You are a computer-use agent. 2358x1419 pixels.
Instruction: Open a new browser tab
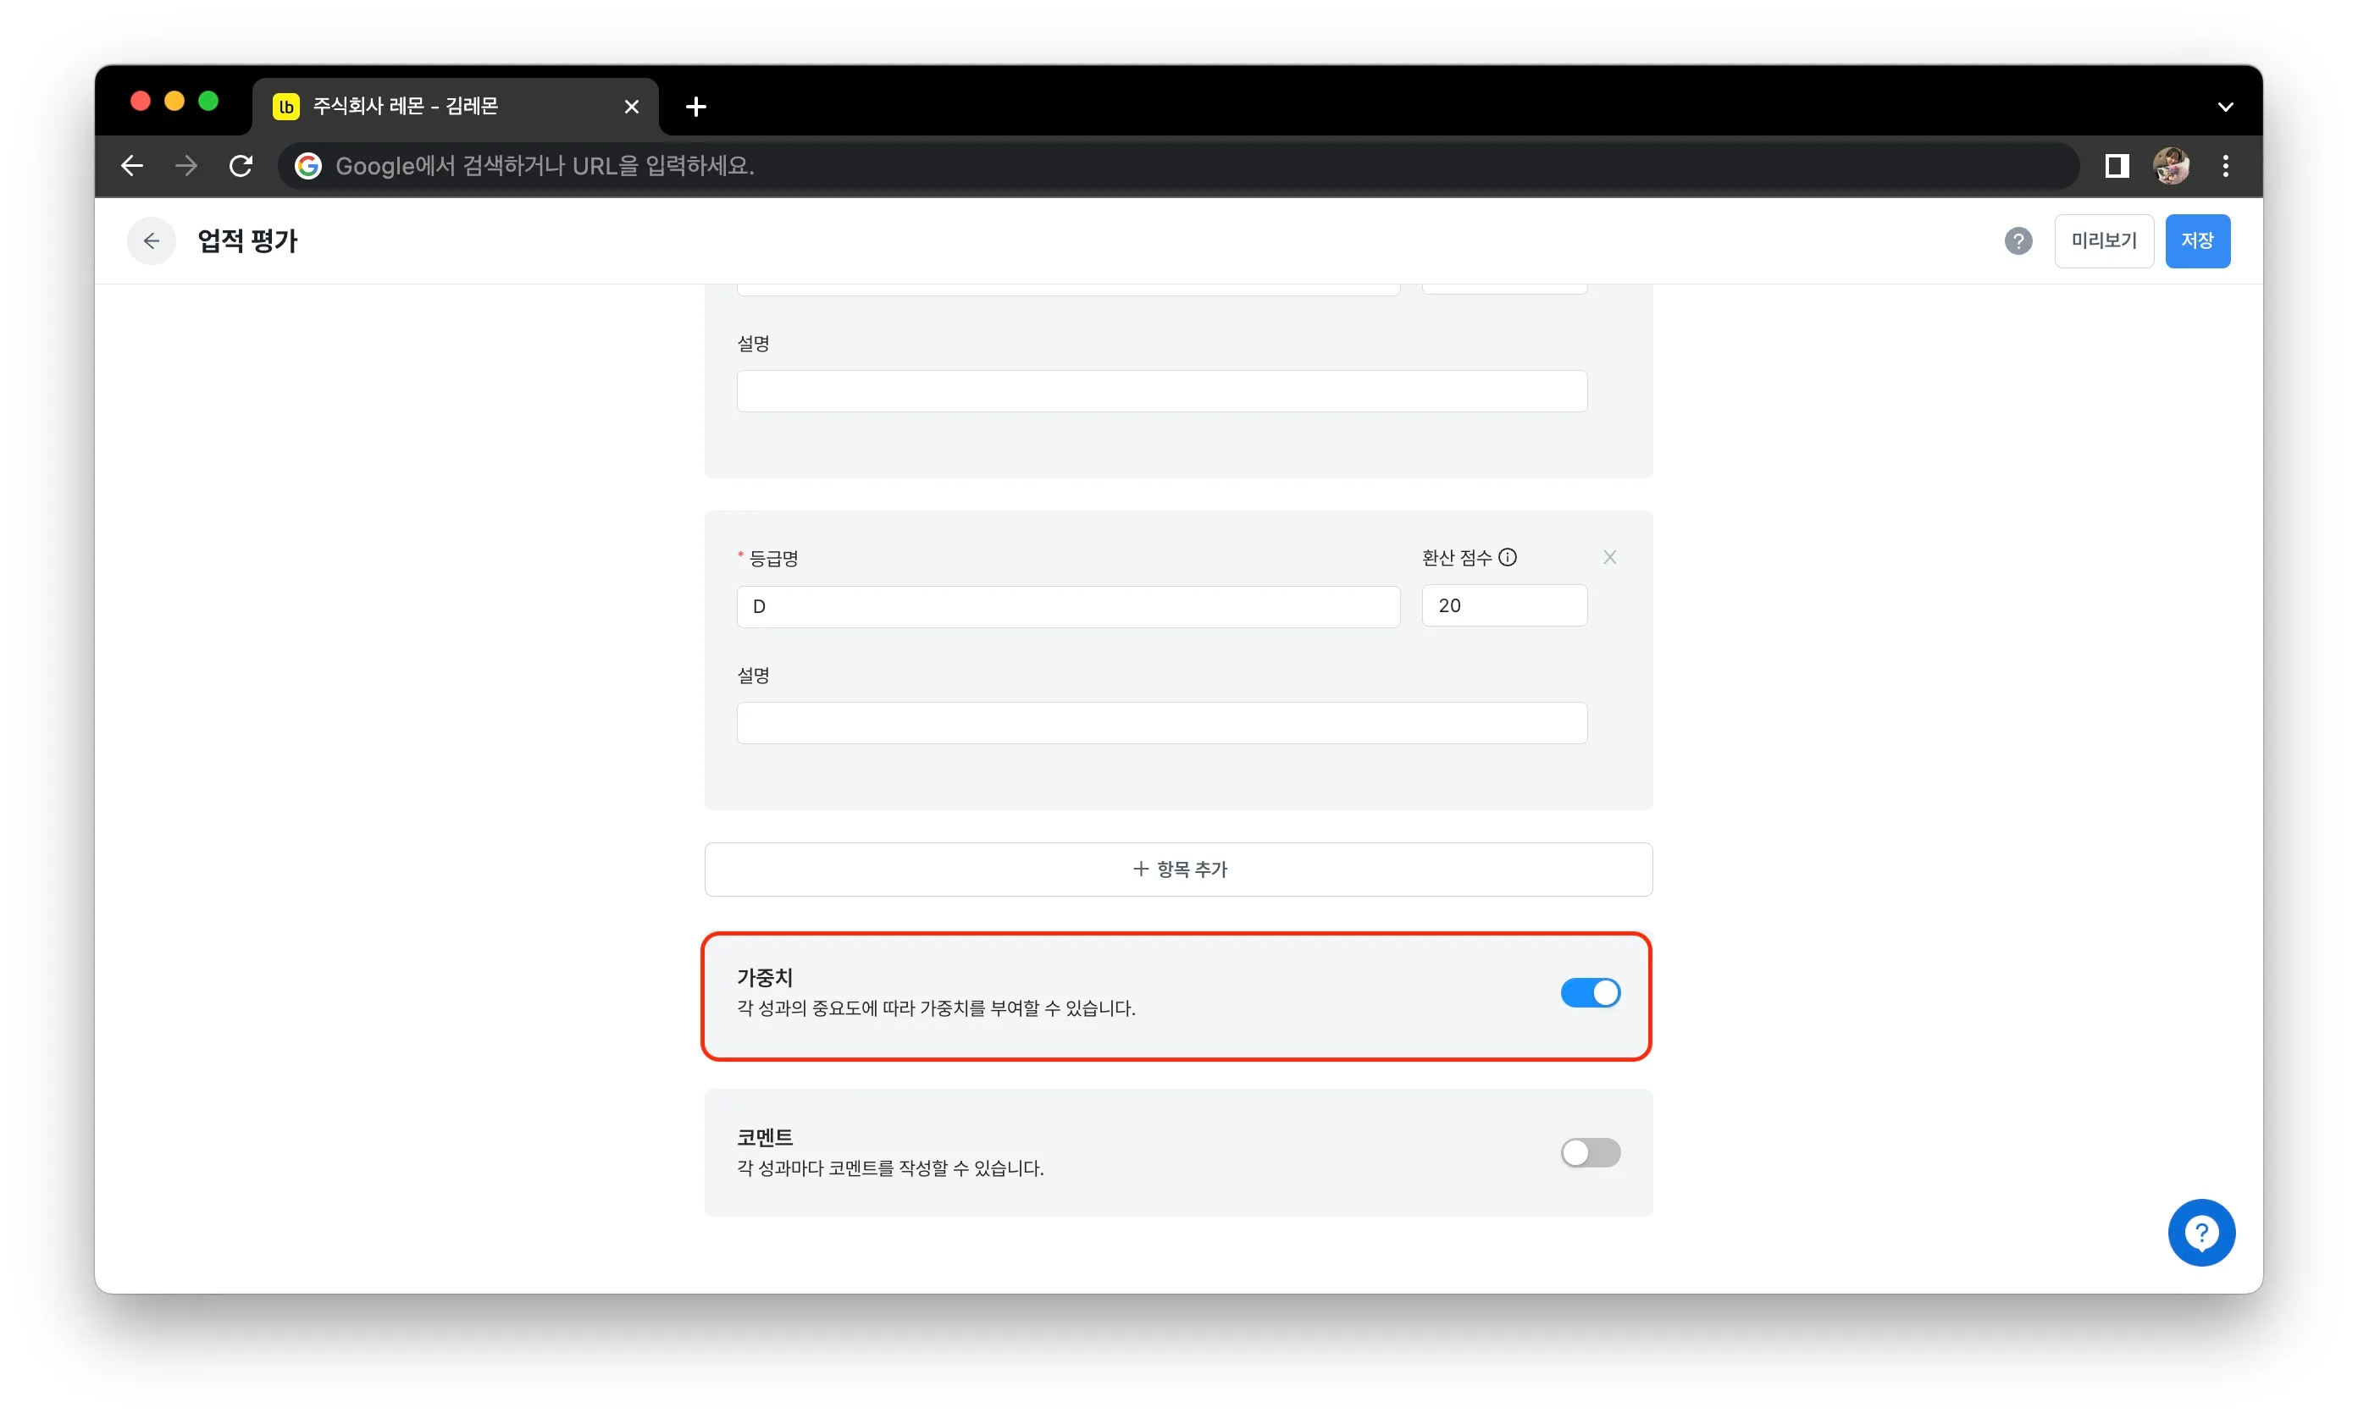[x=695, y=106]
